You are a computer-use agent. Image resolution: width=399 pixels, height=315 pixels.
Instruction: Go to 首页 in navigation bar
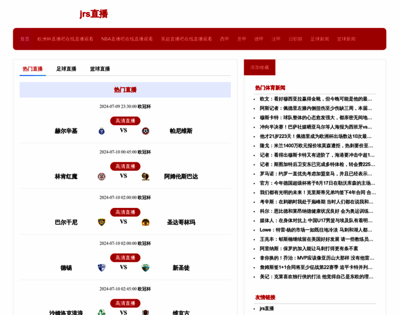coord(25,39)
